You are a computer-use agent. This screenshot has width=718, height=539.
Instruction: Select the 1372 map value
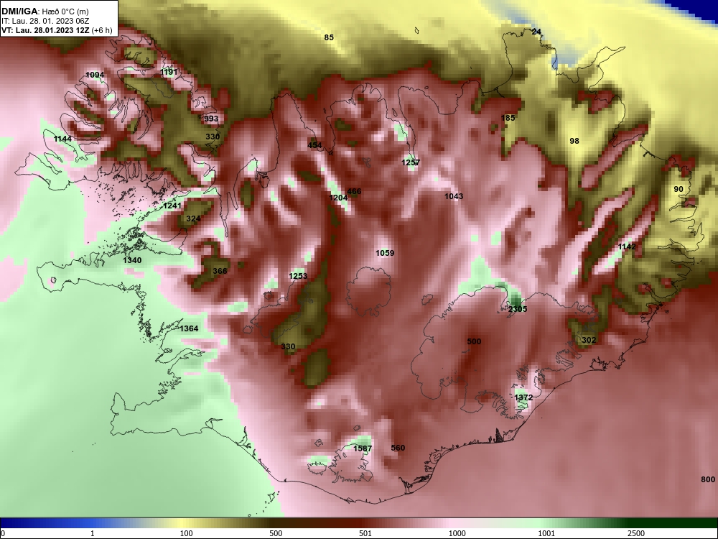(523, 397)
